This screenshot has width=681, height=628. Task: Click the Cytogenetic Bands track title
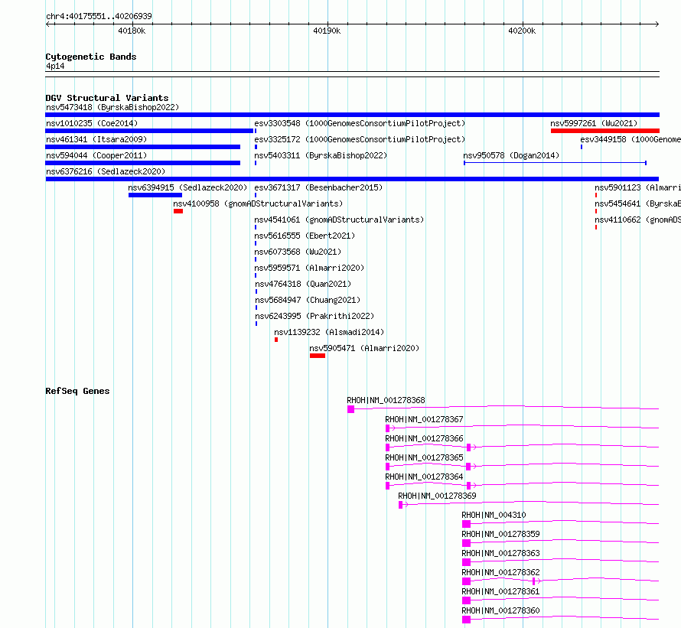click(91, 57)
